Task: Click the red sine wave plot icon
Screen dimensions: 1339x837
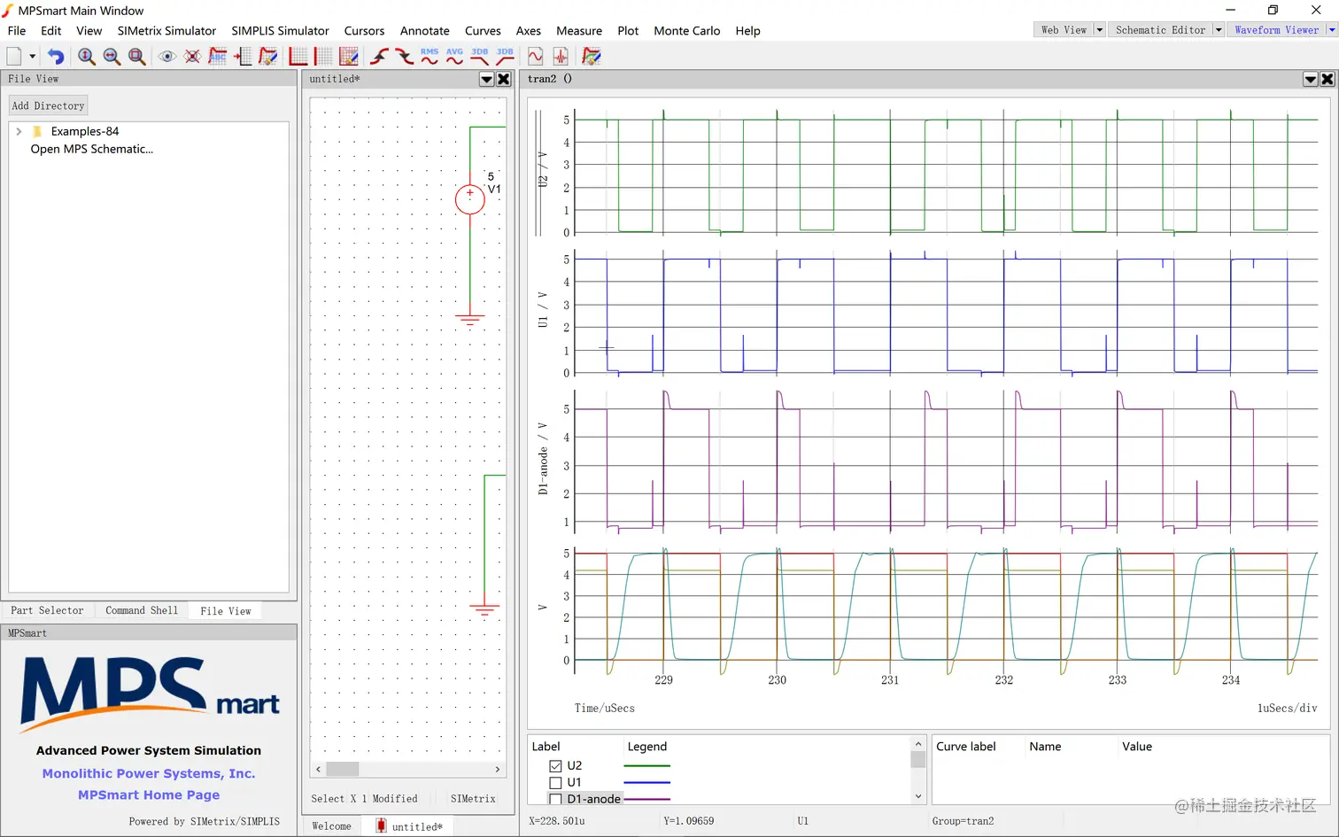Action: point(536,57)
